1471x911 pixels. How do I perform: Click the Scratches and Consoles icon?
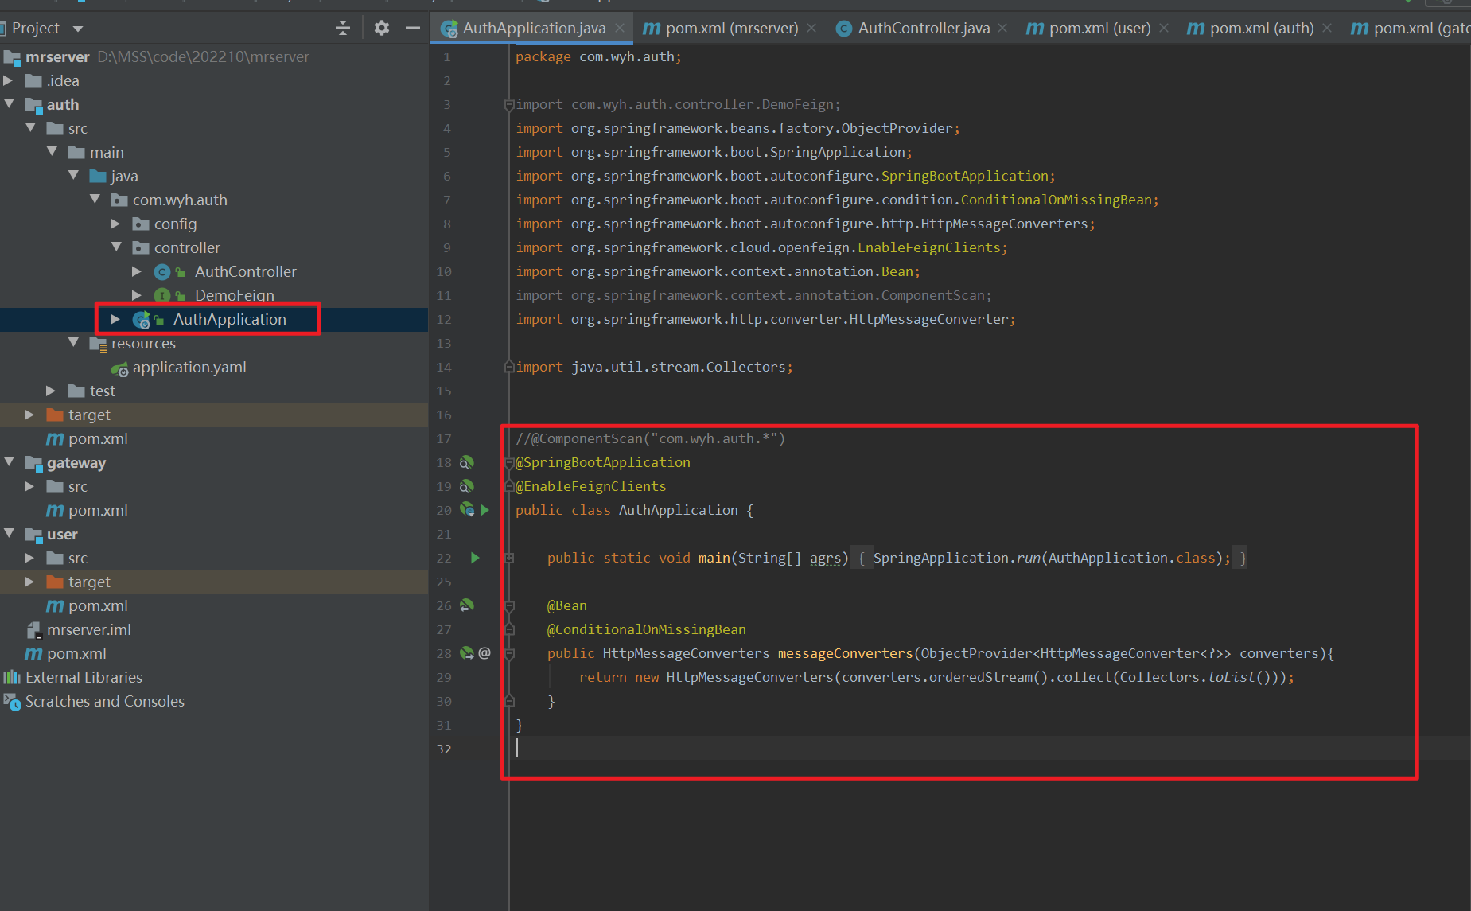pyautogui.click(x=12, y=702)
